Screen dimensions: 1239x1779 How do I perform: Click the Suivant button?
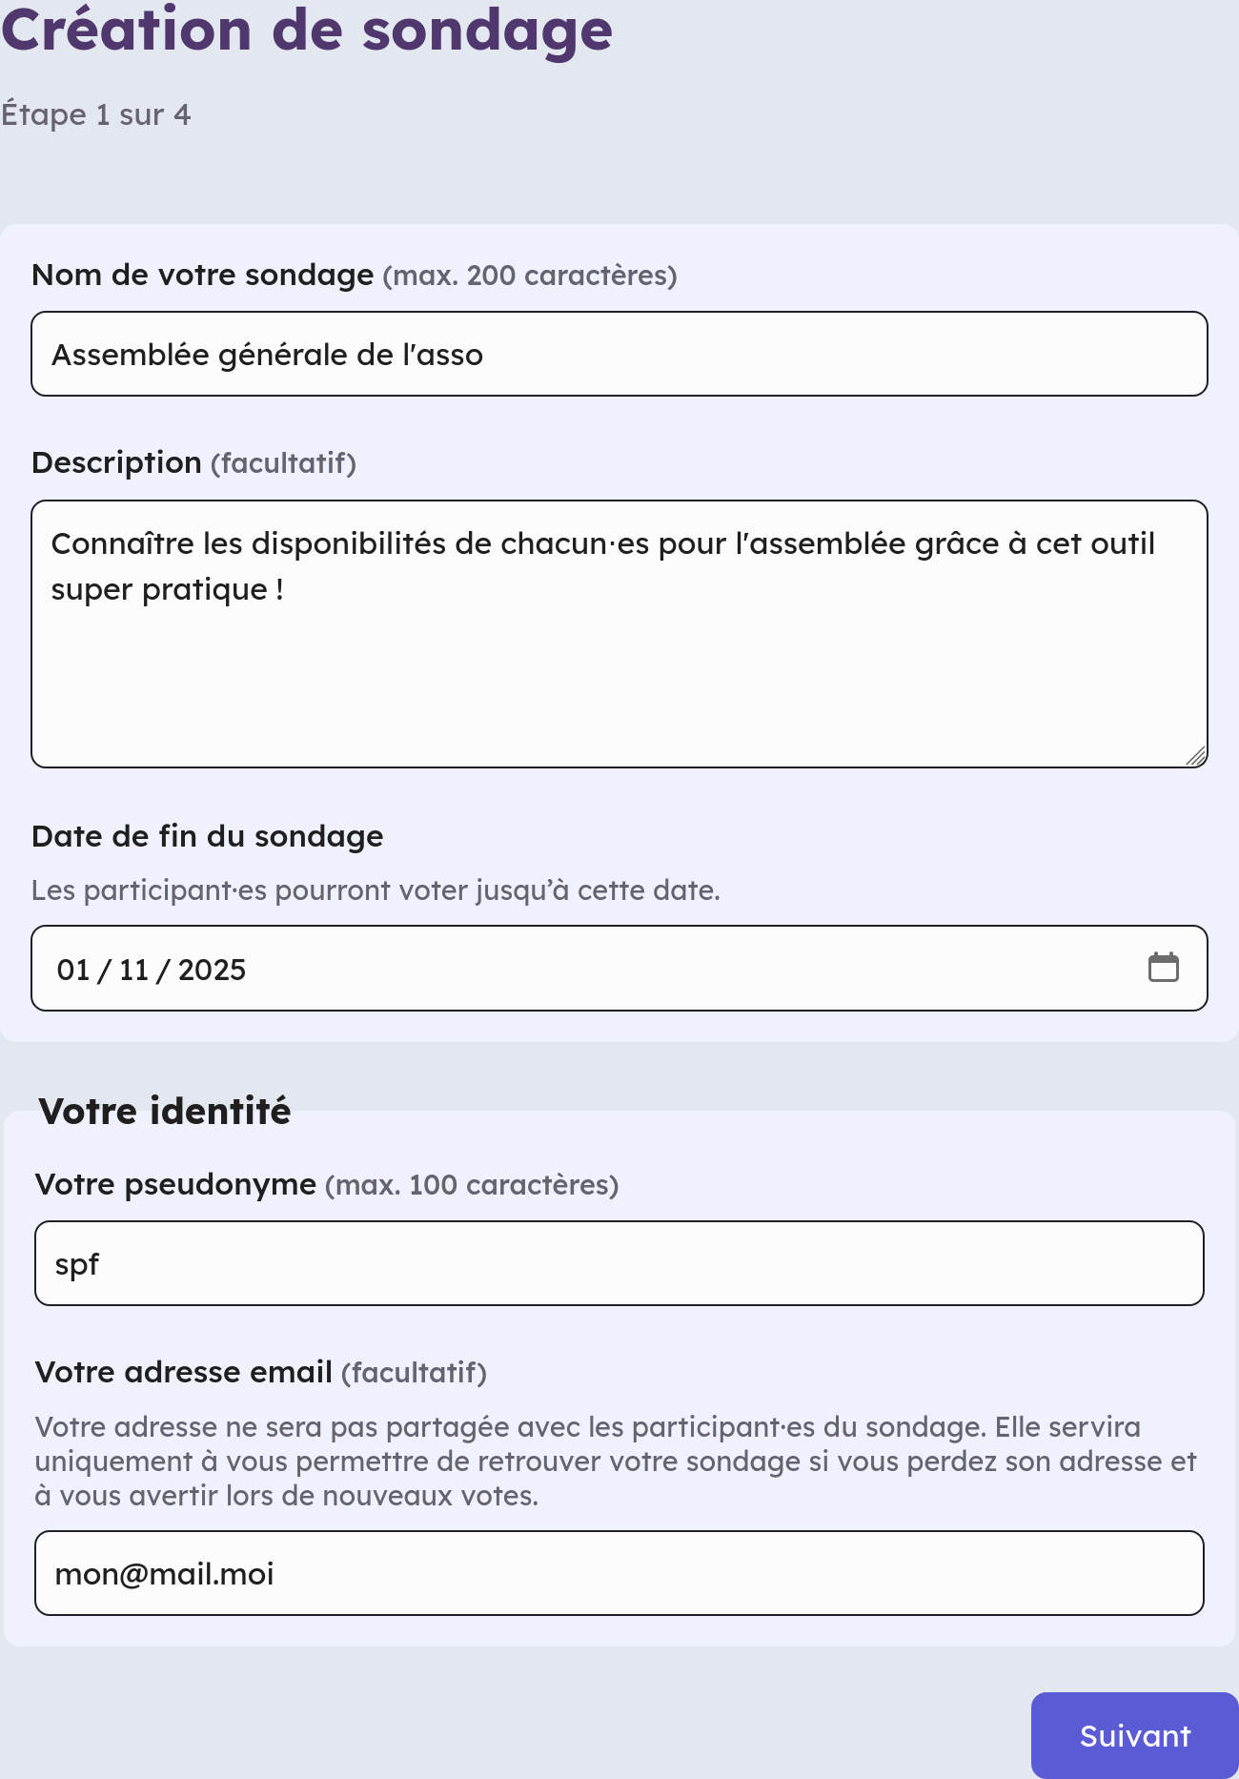(1134, 1735)
